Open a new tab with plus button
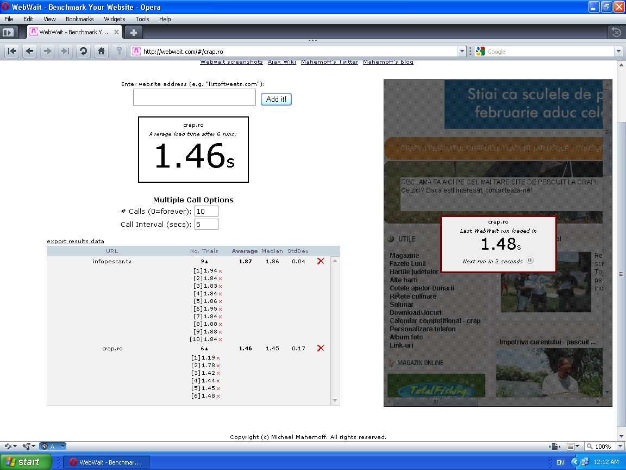626x470 pixels. tap(134, 32)
